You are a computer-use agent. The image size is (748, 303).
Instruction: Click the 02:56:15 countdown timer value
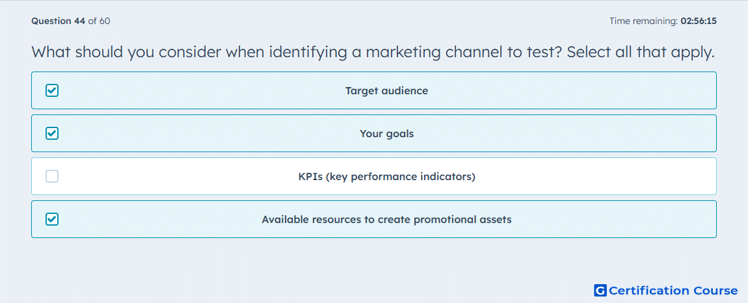point(699,21)
